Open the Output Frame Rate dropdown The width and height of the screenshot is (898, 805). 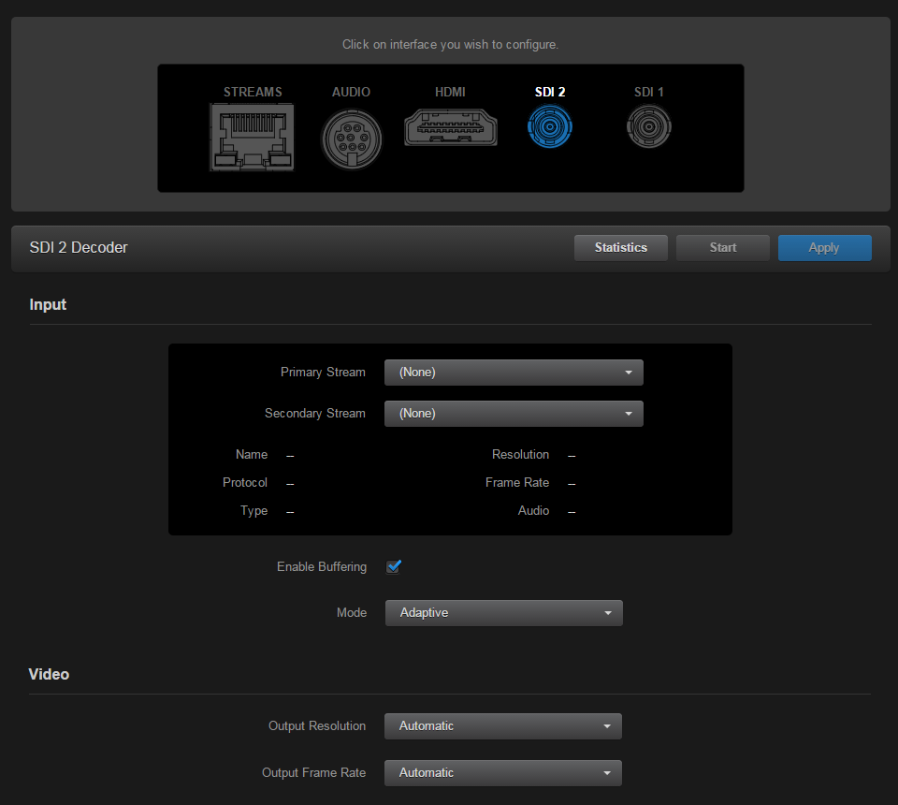502,772
